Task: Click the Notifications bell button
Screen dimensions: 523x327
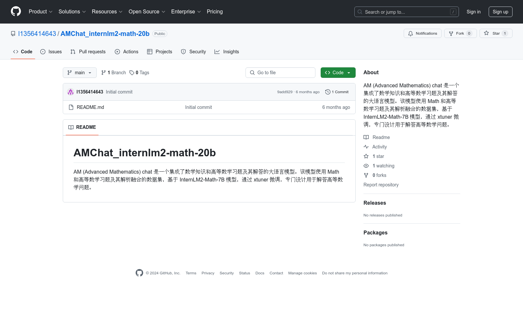Action: tap(422, 33)
